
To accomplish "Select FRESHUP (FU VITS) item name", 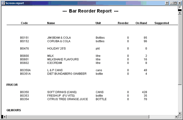I will click(x=61, y=95).
